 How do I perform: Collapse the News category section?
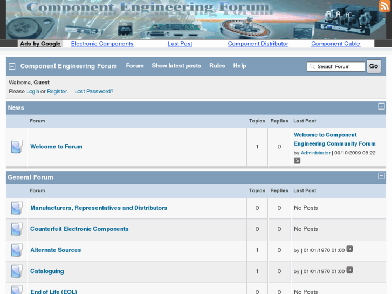(x=381, y=107)
